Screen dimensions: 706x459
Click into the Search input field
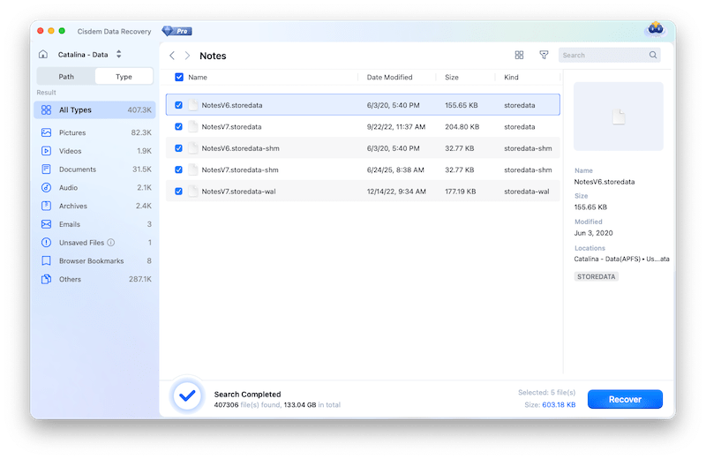point(605,55)
